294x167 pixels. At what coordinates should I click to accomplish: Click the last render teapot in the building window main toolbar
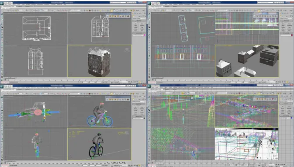point(134,10)
